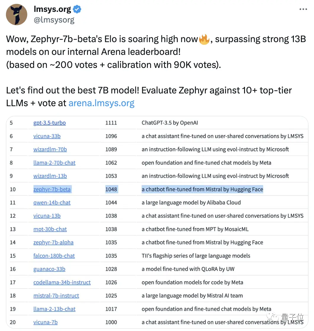Select the guanaco-33b link
This screenshot has width=314, height=331.
tap(49, 269)
